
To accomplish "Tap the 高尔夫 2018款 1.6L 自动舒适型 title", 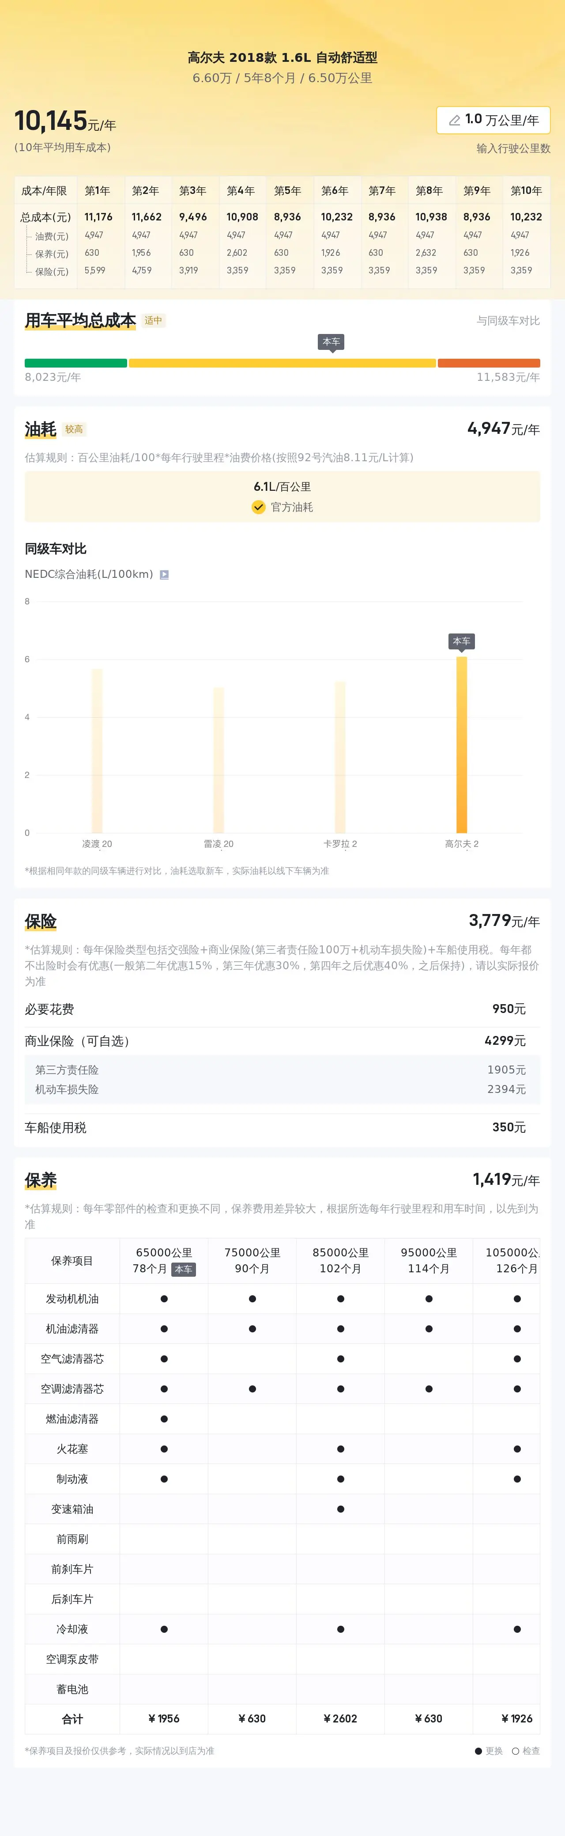I will click(282, 58).
